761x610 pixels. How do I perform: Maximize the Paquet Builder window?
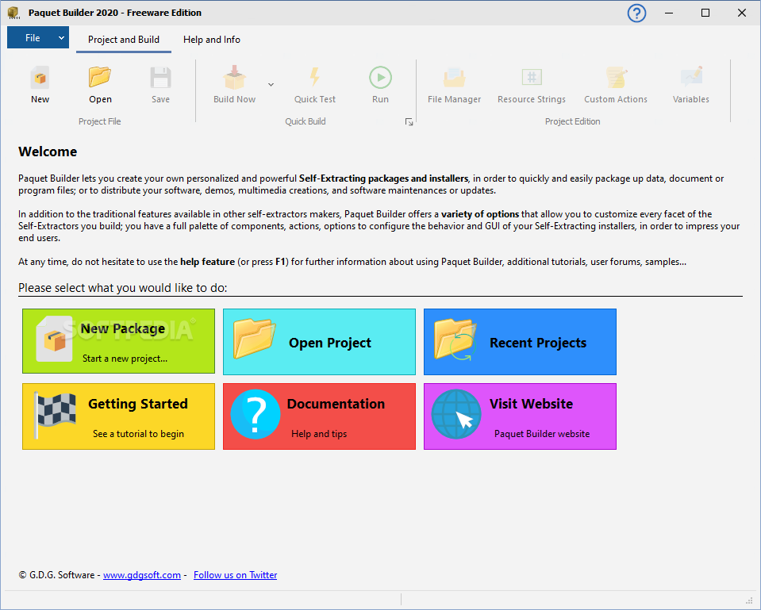(x=705, y=13)
